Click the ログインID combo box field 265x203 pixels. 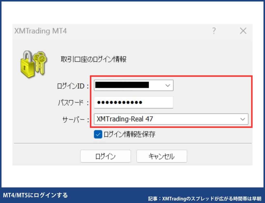pos(134,85)
